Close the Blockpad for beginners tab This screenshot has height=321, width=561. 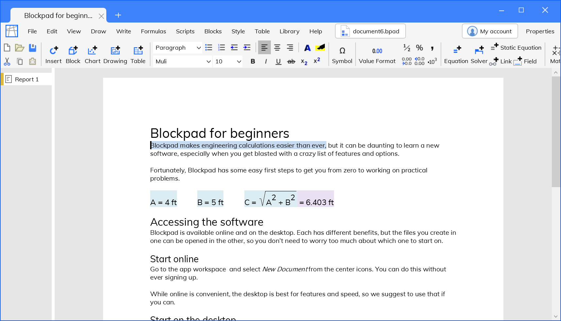(101, 16)
